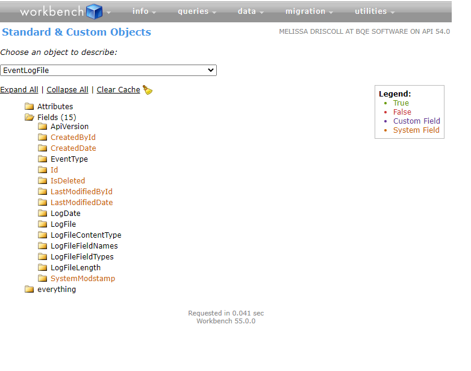Open the data menu
Image resolution: width=471 pixels, height=371 pixels.
tap(251, 11)
